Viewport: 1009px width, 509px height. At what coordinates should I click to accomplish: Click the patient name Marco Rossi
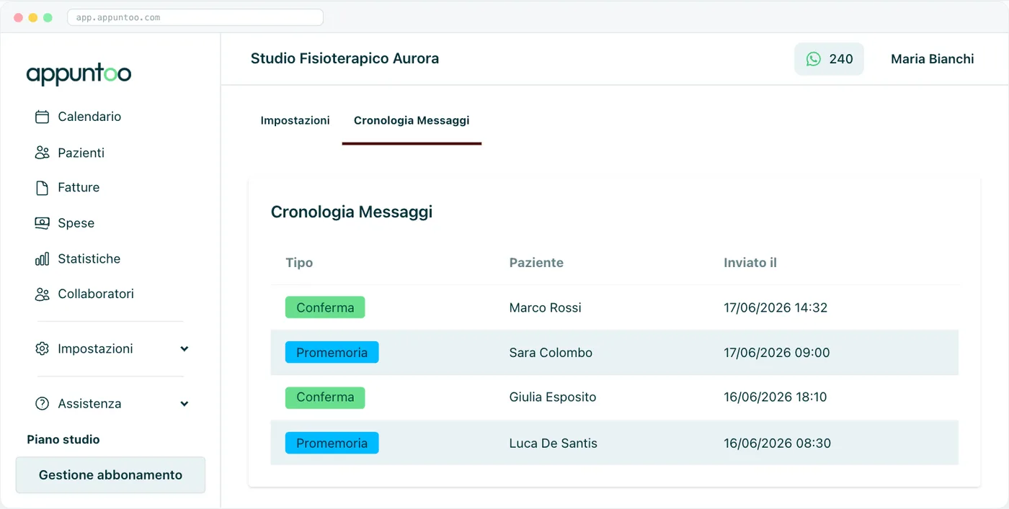[x=545, y=308]
